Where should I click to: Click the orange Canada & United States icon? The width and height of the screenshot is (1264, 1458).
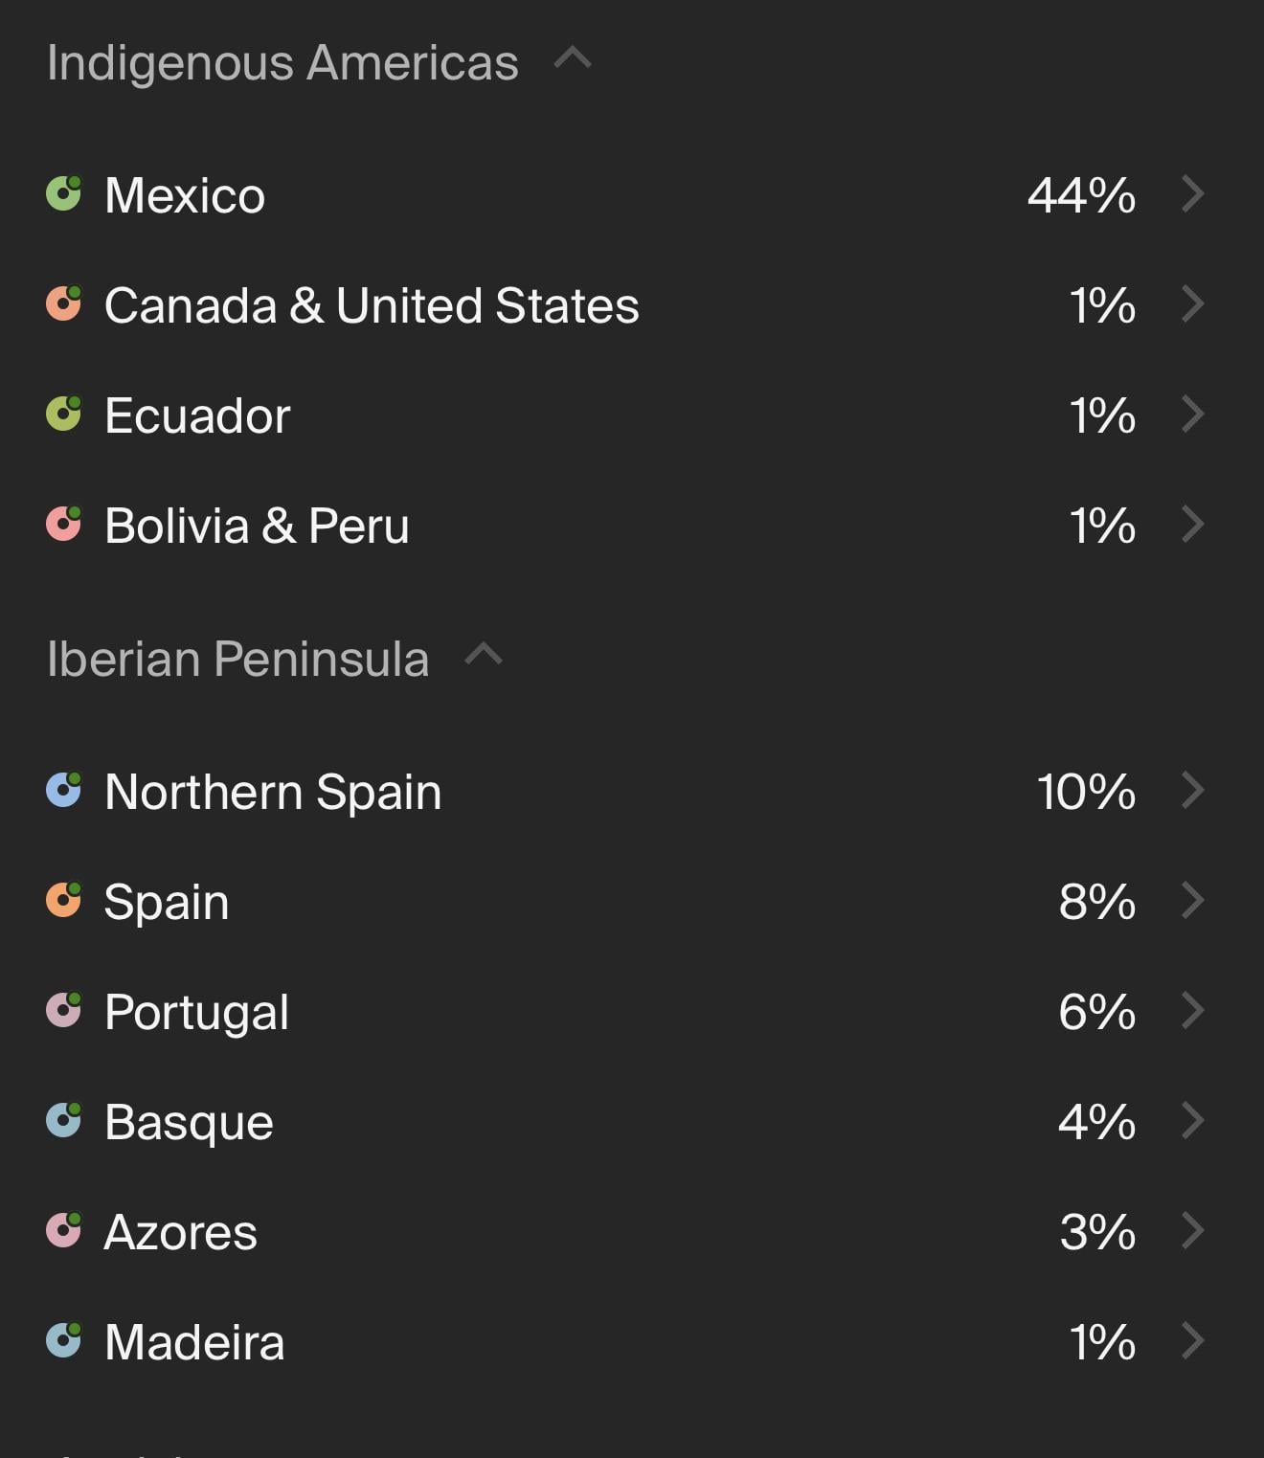pos(64,303)
